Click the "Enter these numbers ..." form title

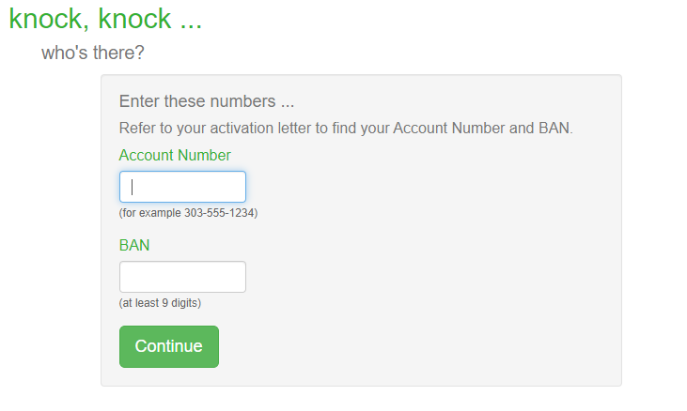click(207, 101)
